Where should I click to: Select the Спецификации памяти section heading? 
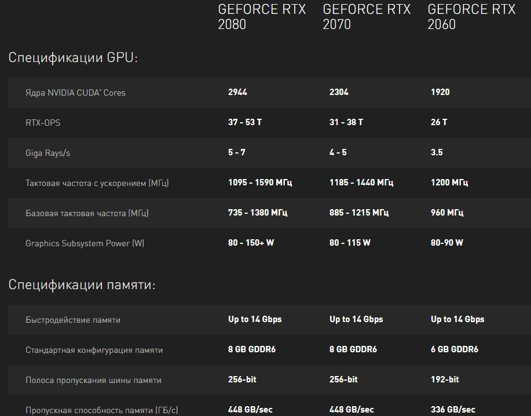pyautogui.click(x=82, y=285)
